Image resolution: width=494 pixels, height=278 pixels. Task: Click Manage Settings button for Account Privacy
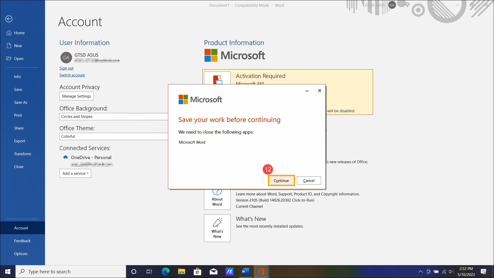pyautogui.click(x=76, y=96)
